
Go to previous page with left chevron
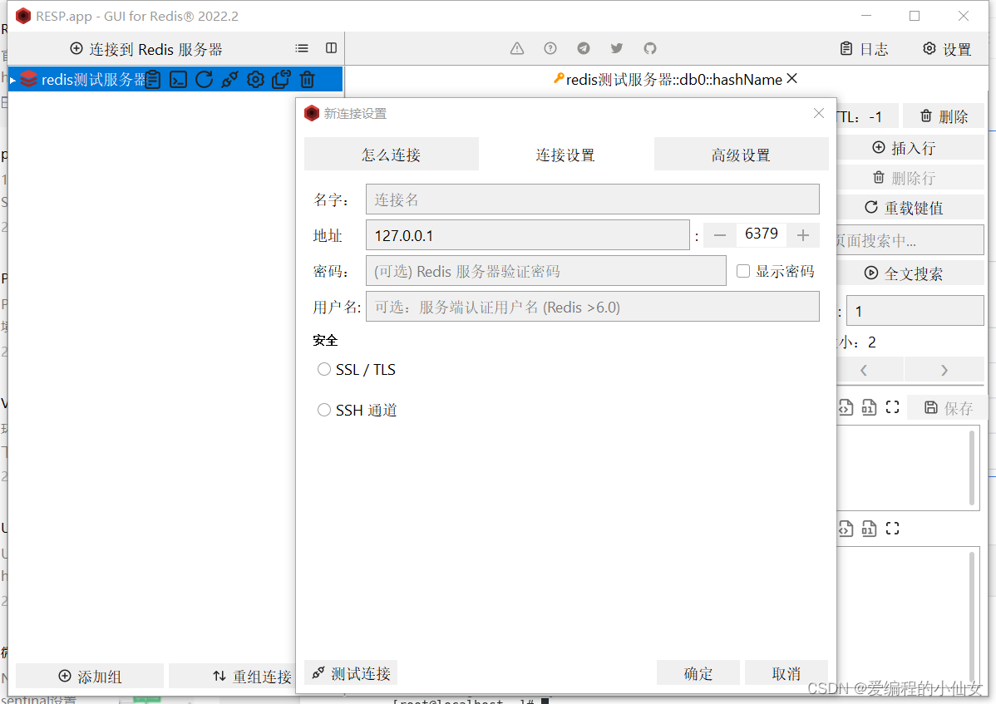pos(863,370)
